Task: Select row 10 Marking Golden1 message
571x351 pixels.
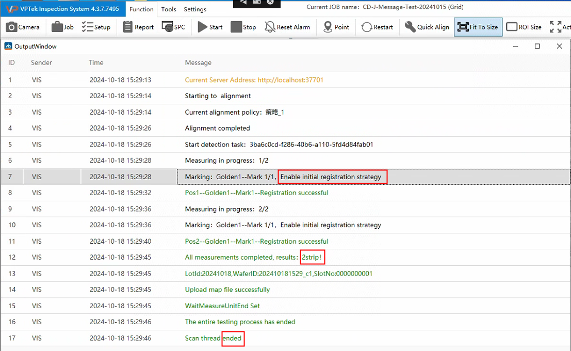Action: [283, 225]
